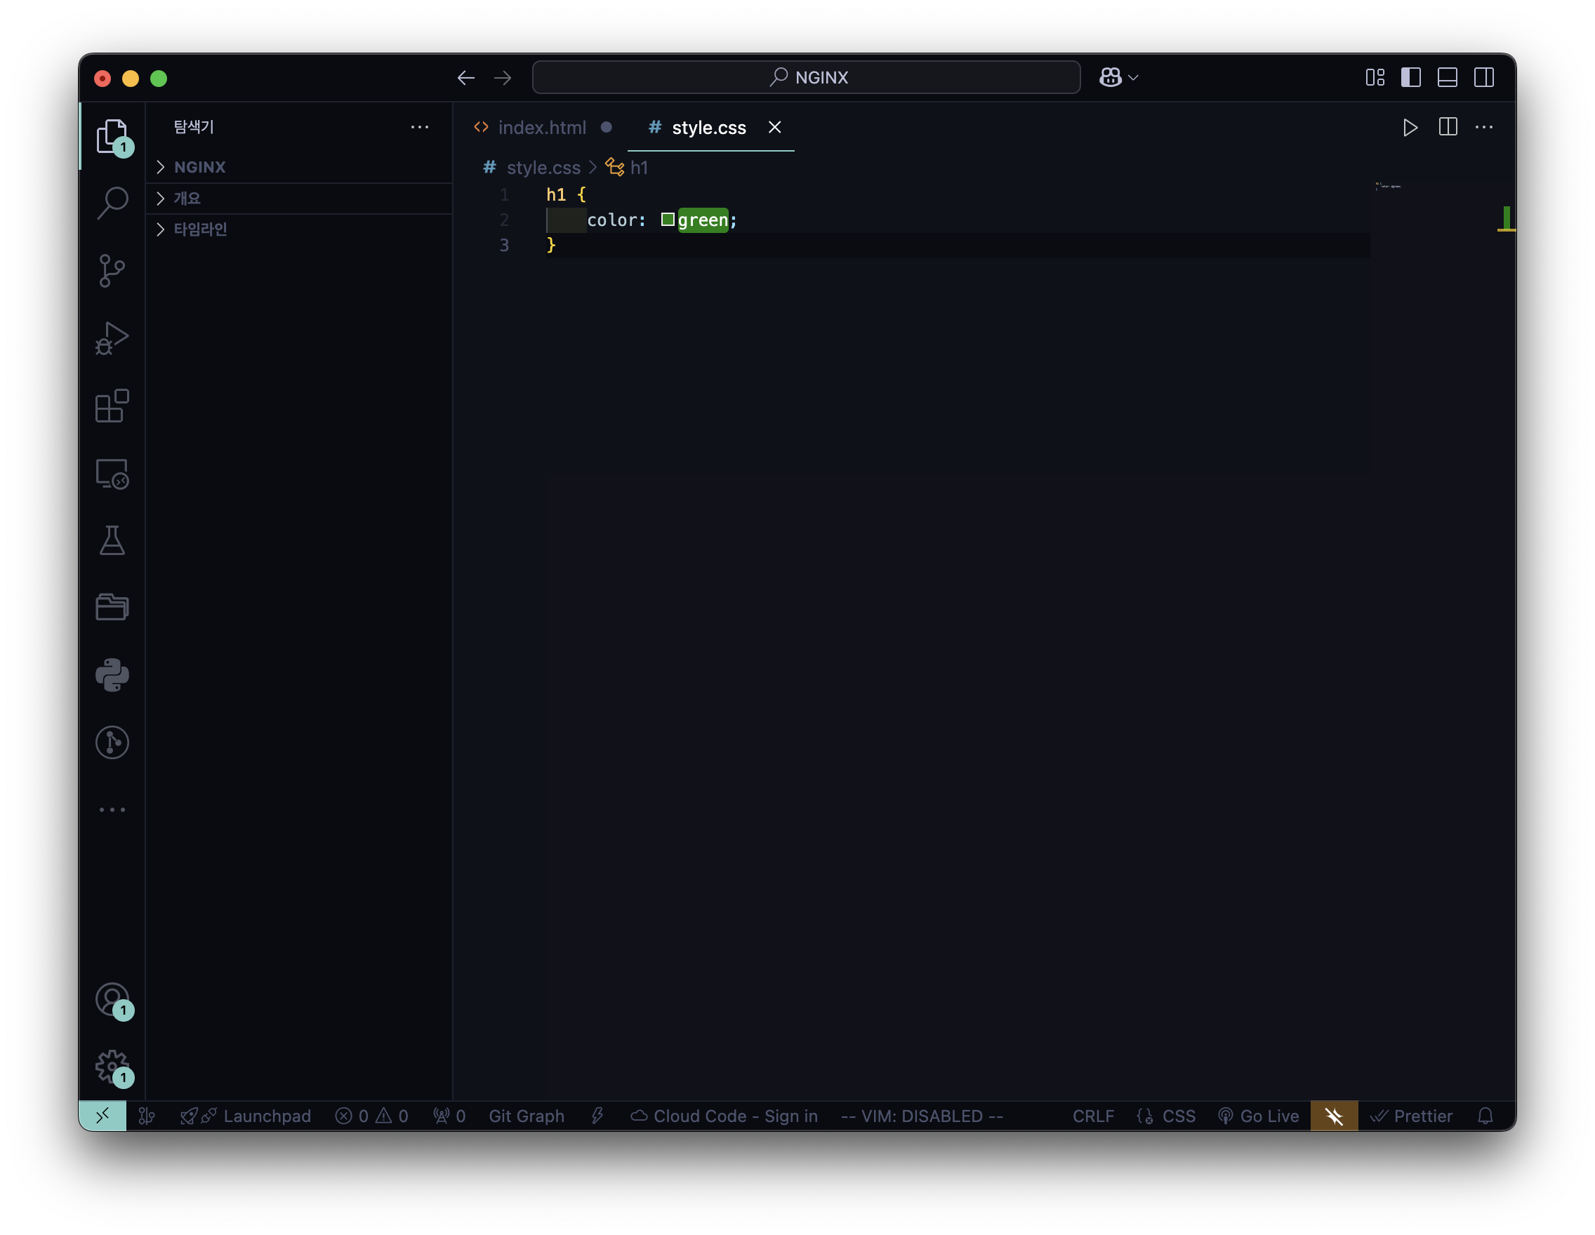This screenshot has width=1595, height=1235.
Task: Select the style.css tab
Action: click(x=708, y=128)
